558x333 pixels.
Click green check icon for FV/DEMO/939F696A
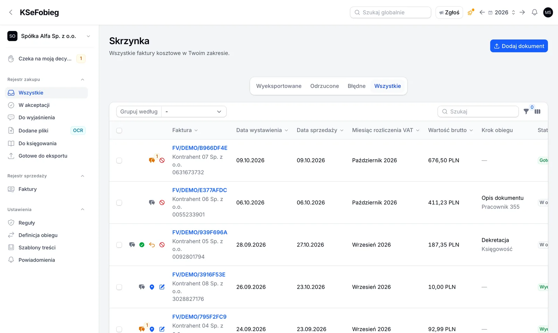click(x=142, y=245)
